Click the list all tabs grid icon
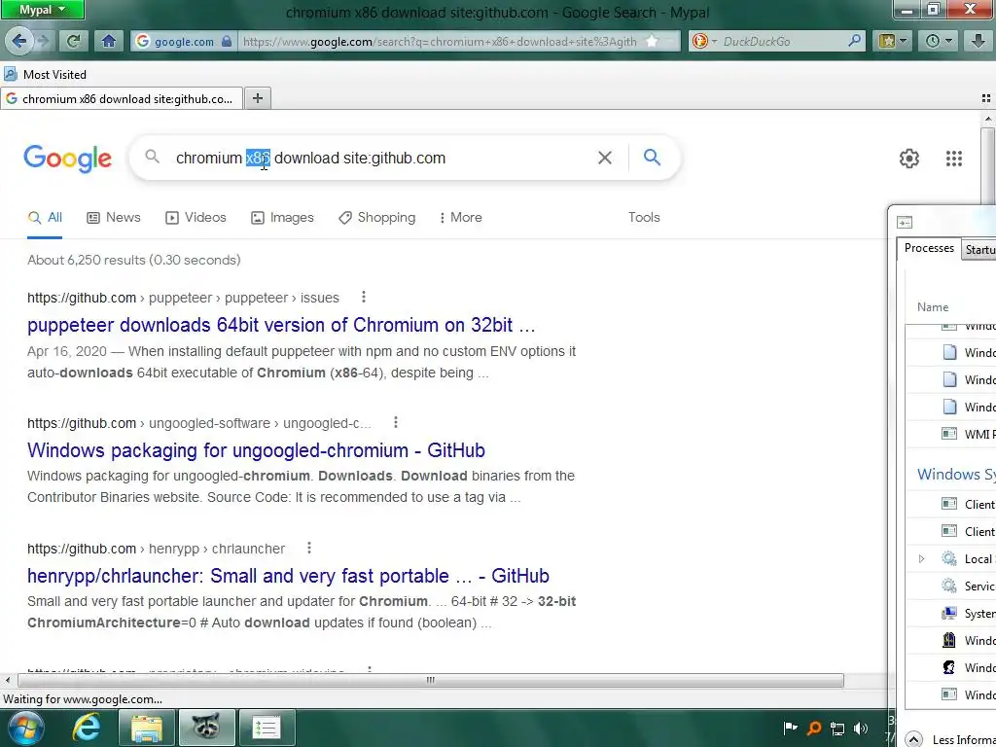This screenshot has height=747, width=996. [986, 98]
